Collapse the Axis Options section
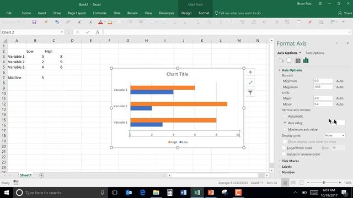 (280, 70)
